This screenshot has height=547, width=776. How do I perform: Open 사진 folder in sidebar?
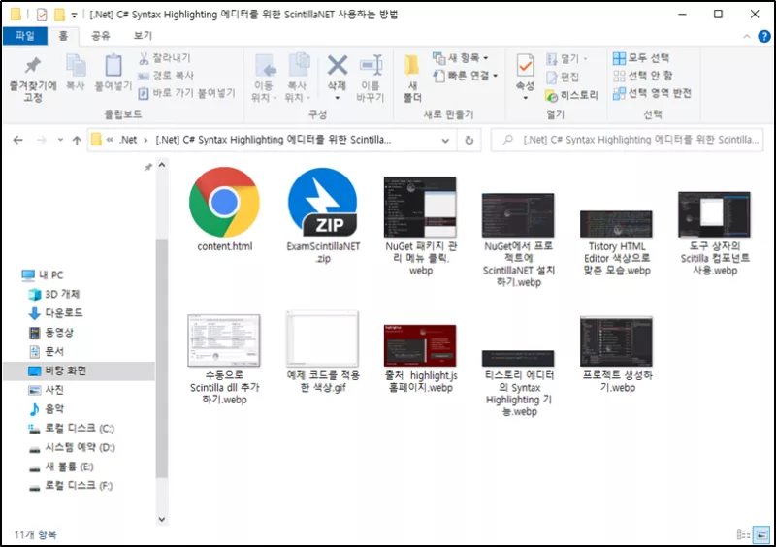47,390
